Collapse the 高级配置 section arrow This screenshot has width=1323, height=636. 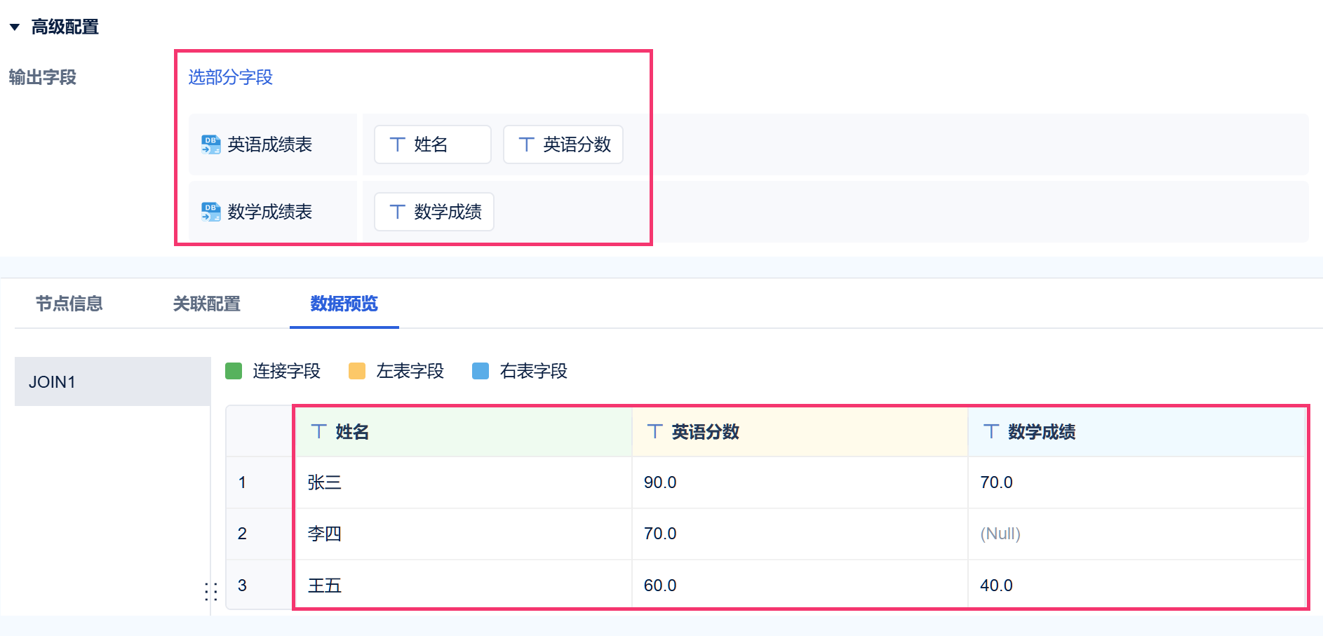click(x=15, y=27)
